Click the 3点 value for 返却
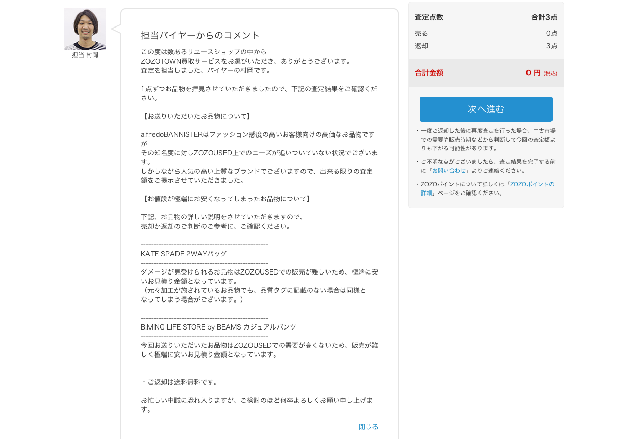 552,46
